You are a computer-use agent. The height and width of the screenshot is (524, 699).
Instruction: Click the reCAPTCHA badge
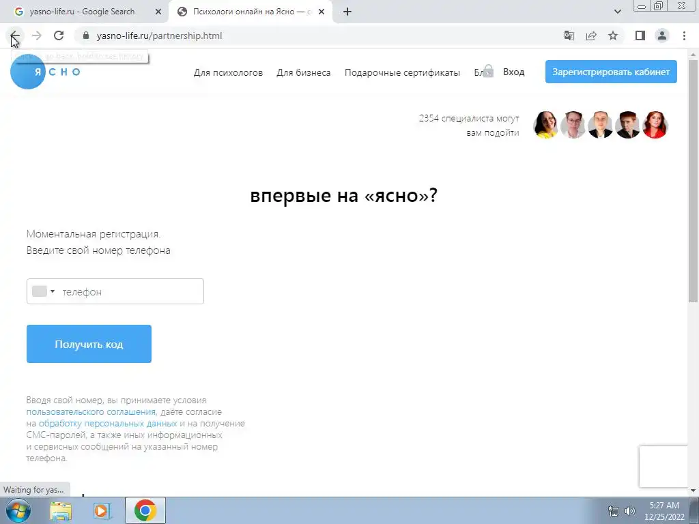click(664, 467)
